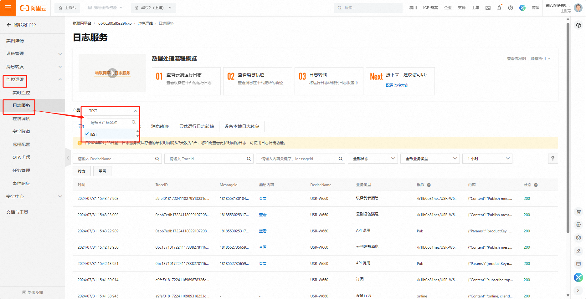This screenshot has height=299, width=586.
Task: Collapse the left sidebar with arrow handle
Action: (x=68, y=158)
